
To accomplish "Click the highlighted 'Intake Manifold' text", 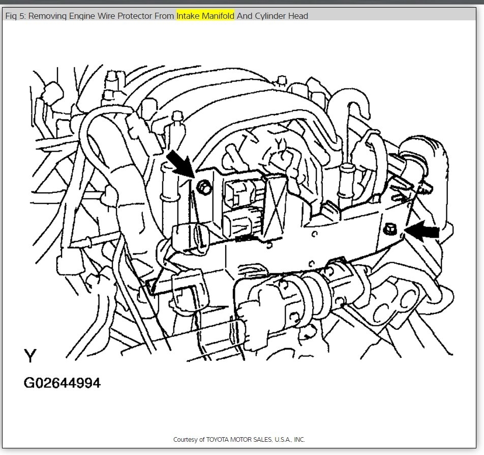I will [x=205, y=15].
